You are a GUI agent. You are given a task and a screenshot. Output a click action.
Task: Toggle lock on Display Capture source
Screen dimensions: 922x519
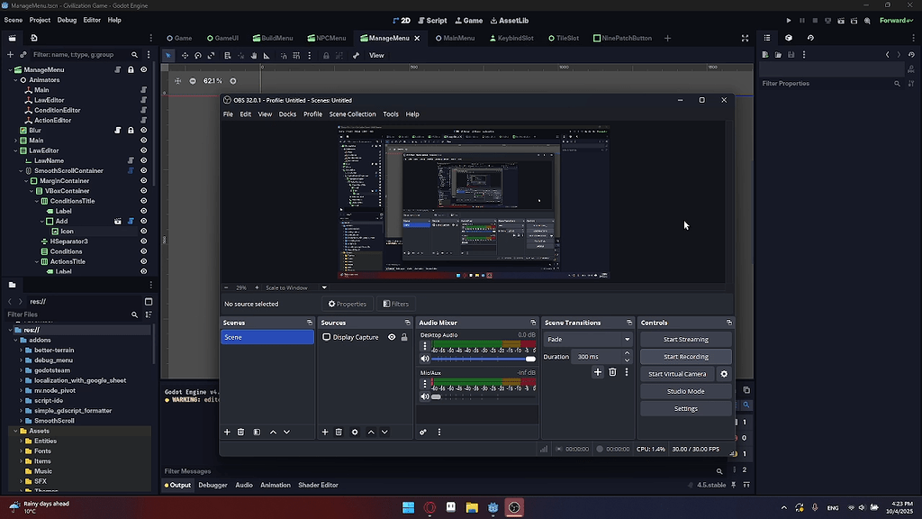pos(404,337)
